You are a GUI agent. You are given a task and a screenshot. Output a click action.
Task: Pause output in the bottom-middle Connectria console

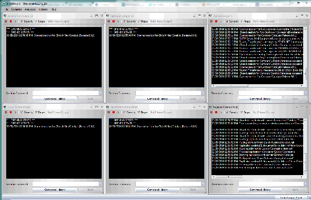pos(109,112)
